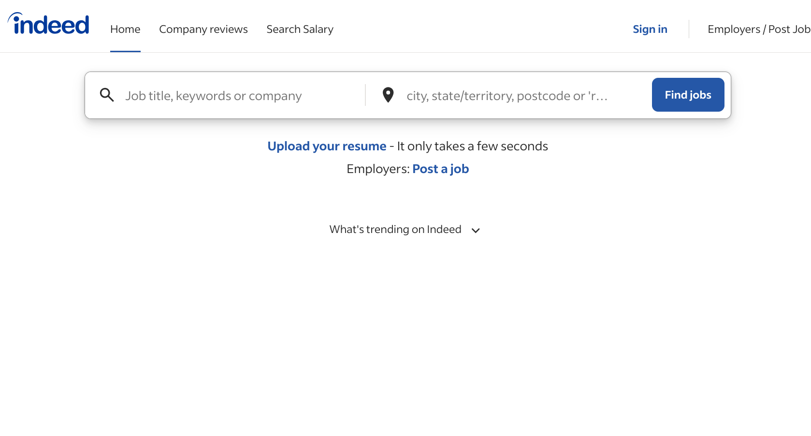Click the magnifying glass search icon
Viewport: 811px width, 436px height.
coord(107,95)
